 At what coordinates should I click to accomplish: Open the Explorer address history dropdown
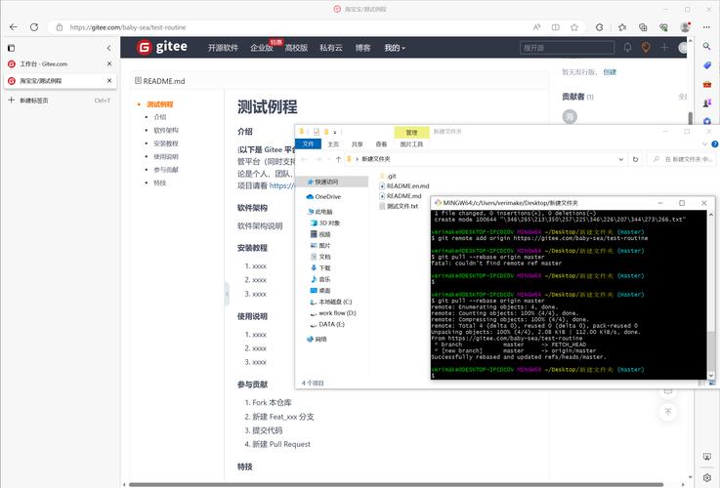pos(620,159)
